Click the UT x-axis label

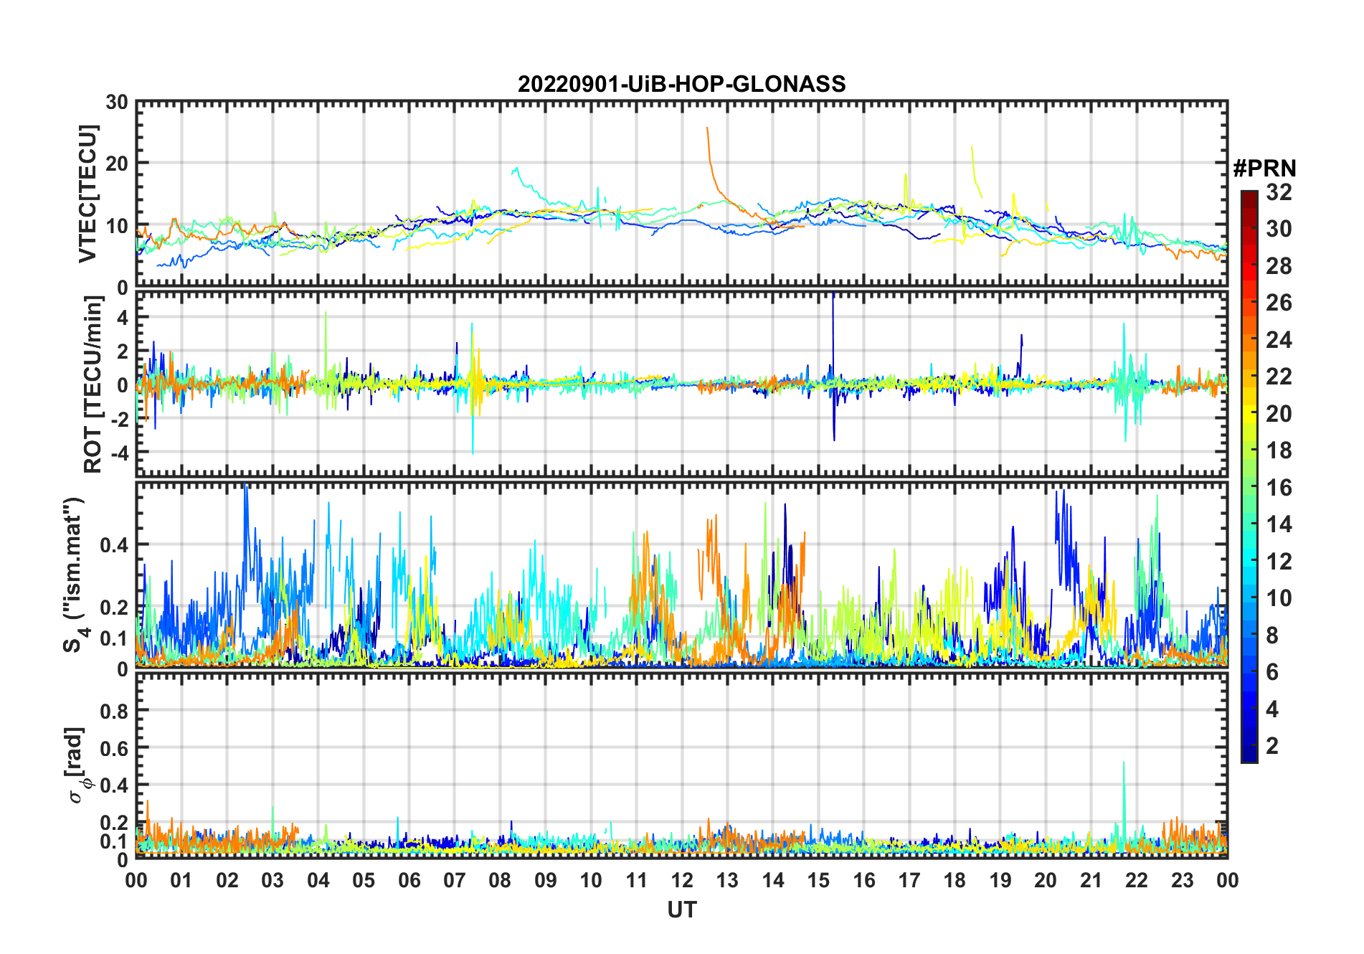[x=681, y=910]
